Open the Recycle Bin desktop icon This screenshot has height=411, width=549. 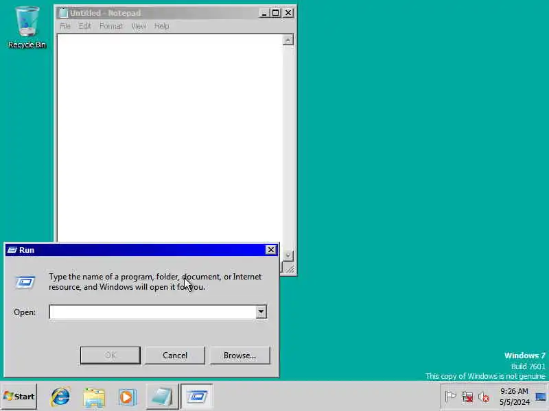click(x=27, y=27)
